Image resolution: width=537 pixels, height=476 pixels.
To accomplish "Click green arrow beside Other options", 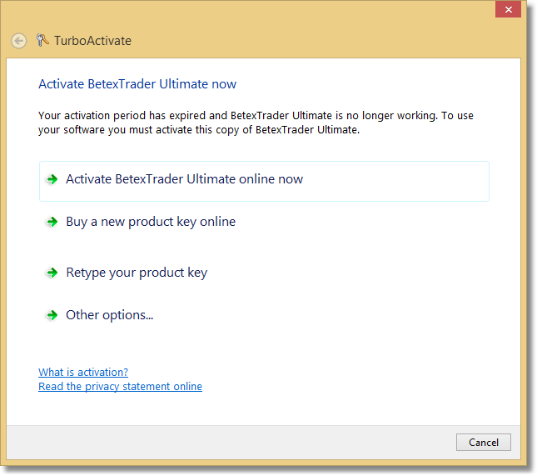I will point(52,315).
